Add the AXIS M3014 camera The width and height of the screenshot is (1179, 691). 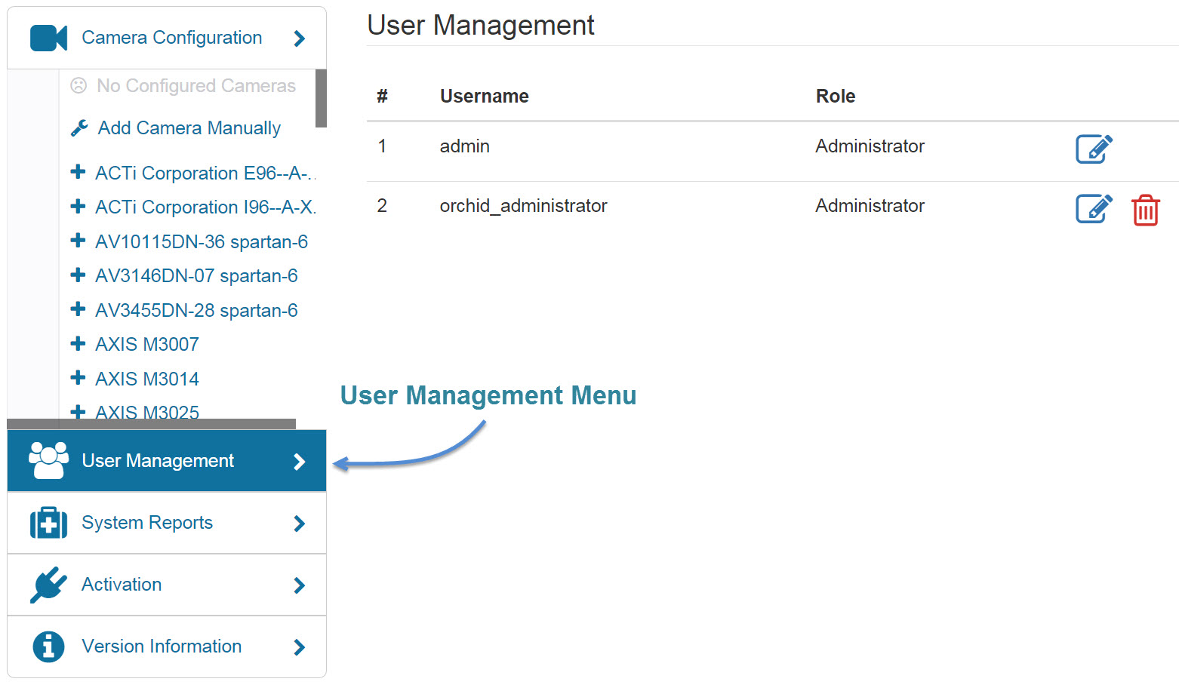tap(147, 379)
